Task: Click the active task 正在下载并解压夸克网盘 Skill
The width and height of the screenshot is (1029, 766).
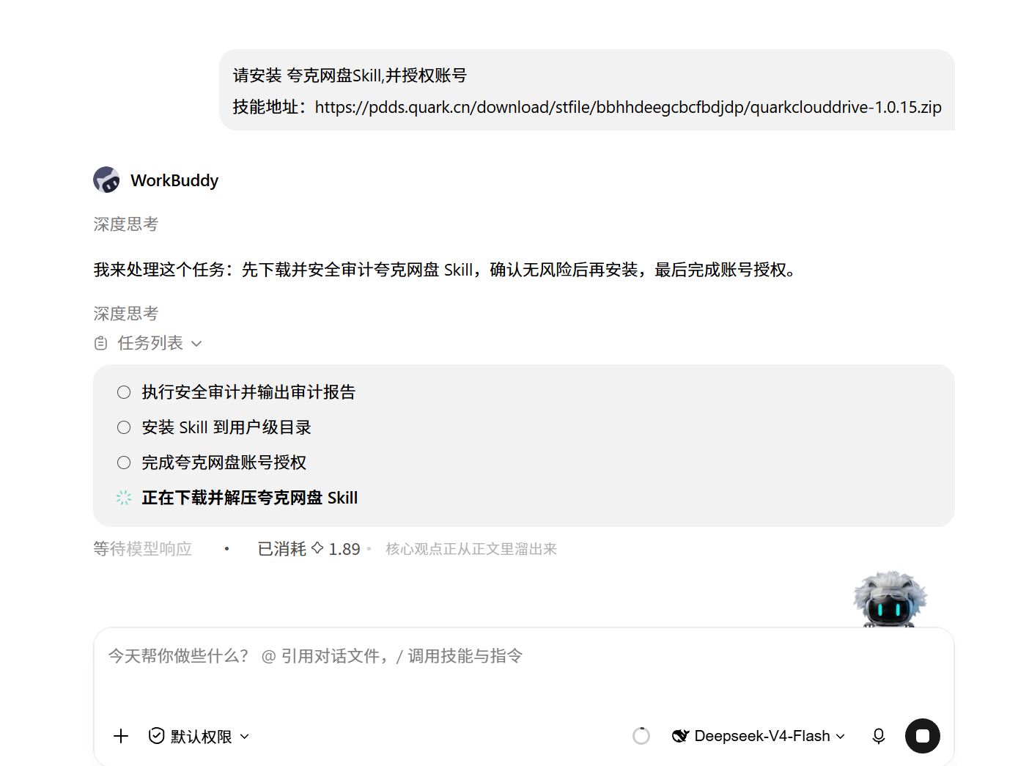Action: pos(250,498)
